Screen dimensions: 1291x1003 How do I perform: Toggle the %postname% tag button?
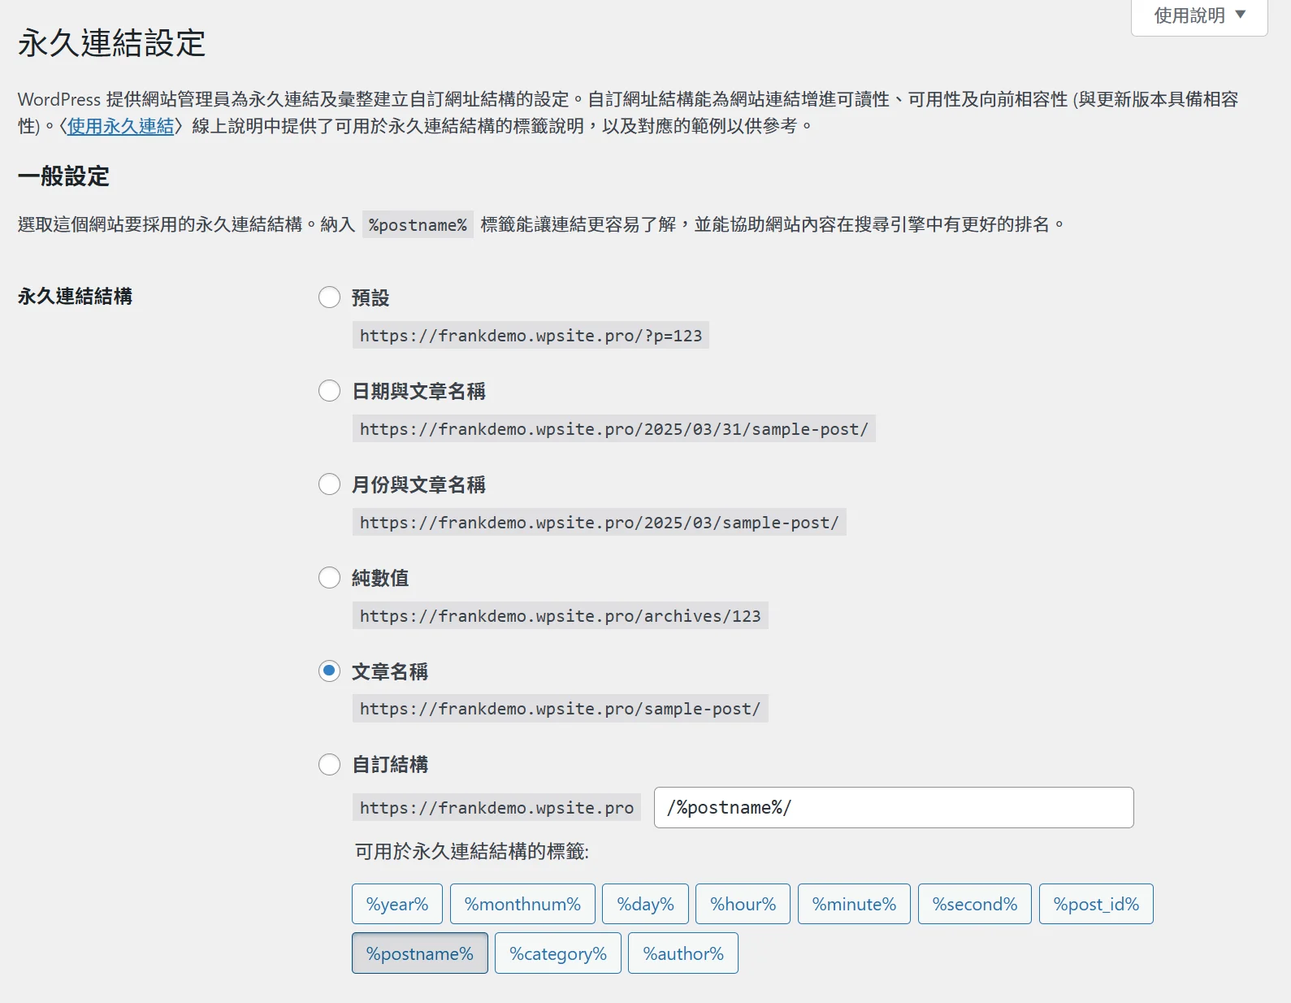(x=420, y=953)
